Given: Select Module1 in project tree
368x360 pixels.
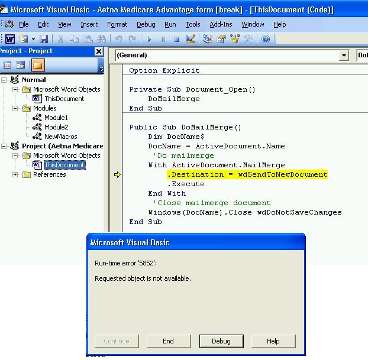Looking at the screenshot, I should tap(56, 118).
